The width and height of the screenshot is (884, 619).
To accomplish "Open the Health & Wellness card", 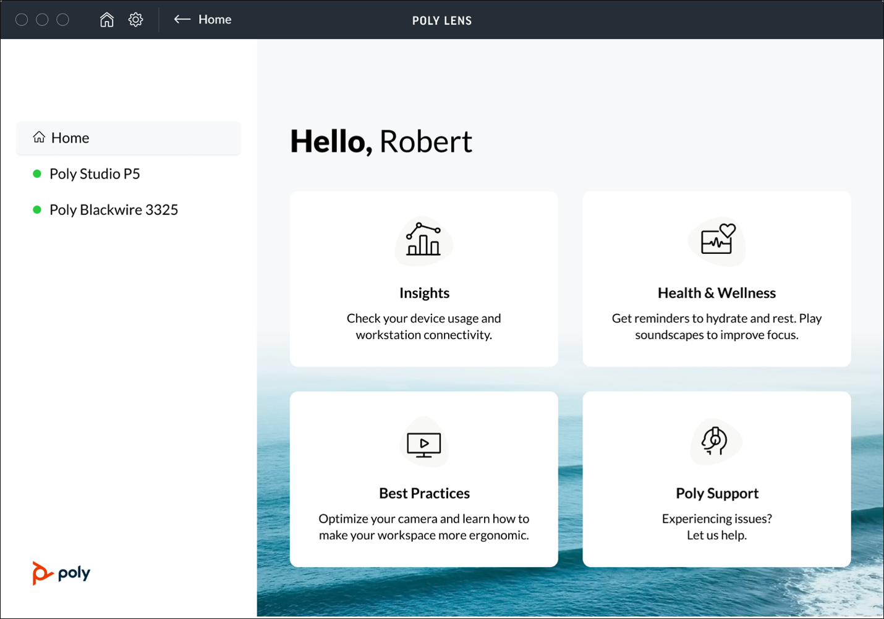I will 716,279.
